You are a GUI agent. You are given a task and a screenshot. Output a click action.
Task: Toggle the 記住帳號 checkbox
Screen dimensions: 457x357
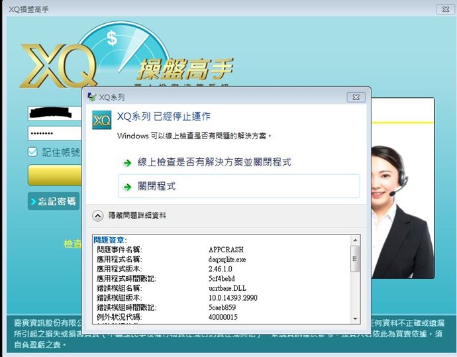click(x=32, y=152)
